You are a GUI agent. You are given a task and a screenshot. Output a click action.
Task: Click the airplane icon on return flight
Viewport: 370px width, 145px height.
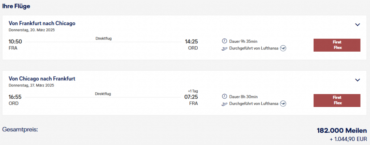pos(224,104)
